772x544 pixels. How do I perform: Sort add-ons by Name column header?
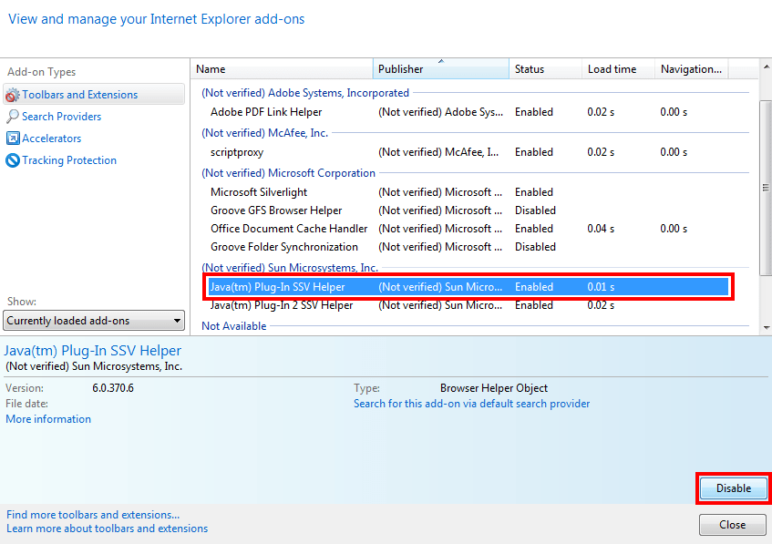(283, 69)
